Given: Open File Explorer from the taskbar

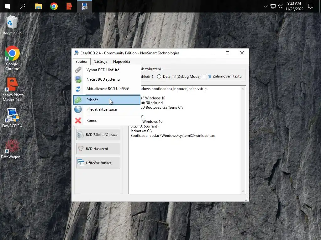Looking at the screenshot, I should pyautogui.click(x=38, y=6).
